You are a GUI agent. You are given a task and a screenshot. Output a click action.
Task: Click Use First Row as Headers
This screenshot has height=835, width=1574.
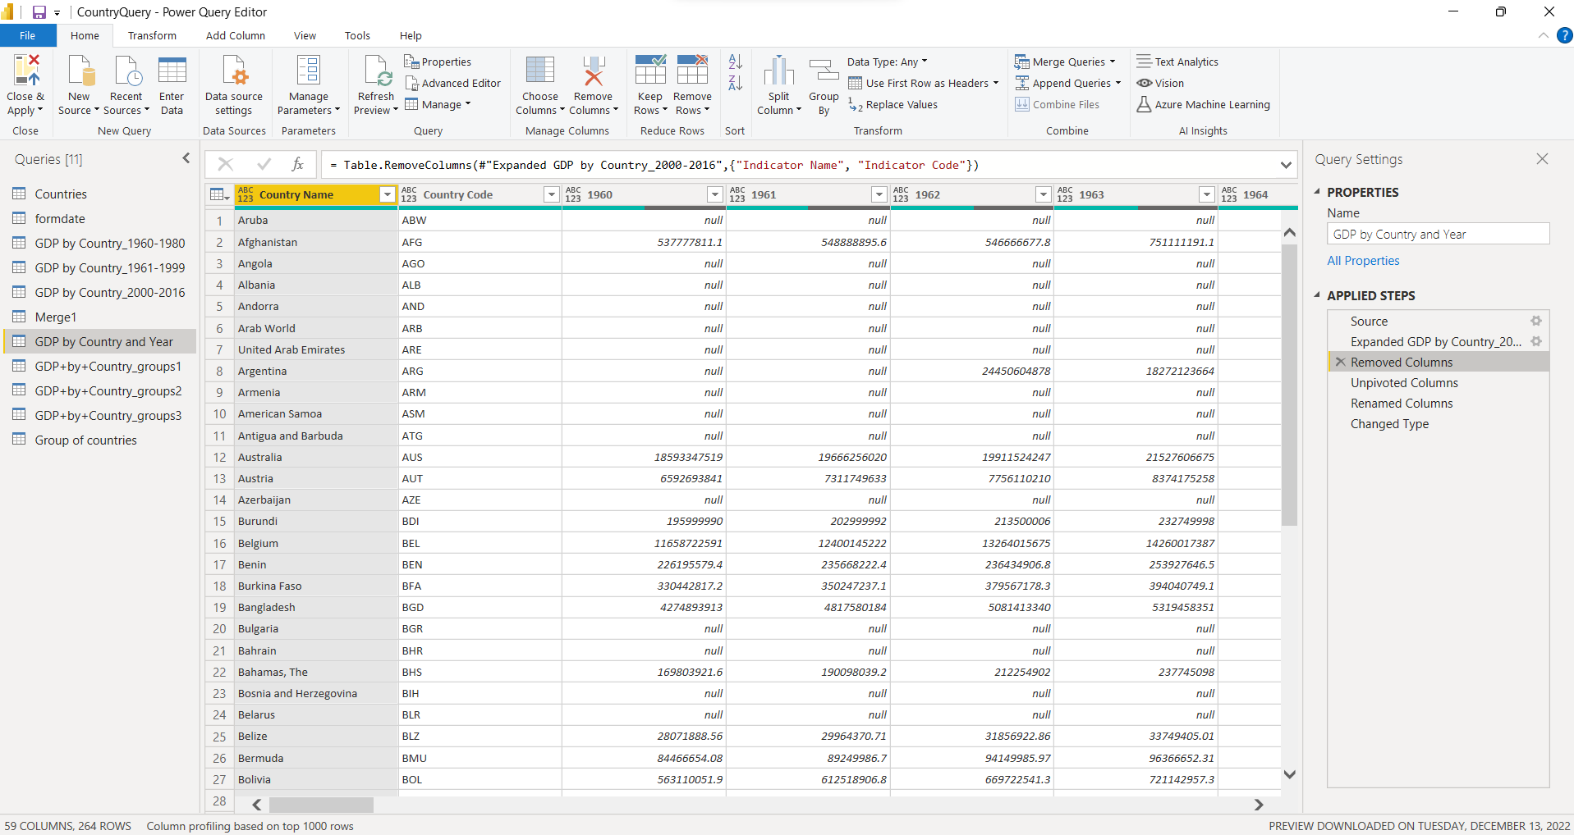pos(923,83)
